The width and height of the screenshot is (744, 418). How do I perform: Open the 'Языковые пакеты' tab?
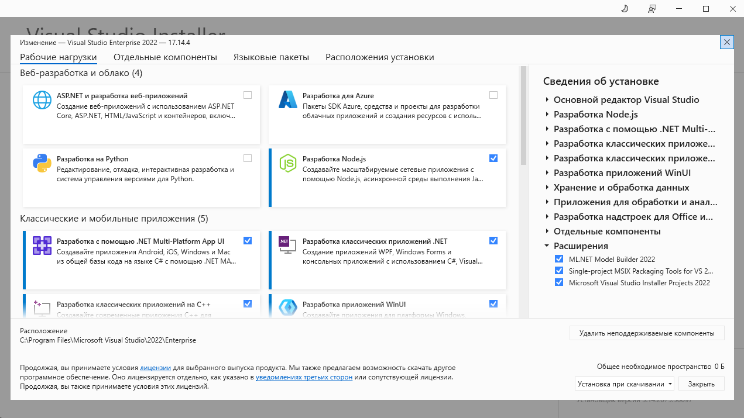click(x=271, y=57)
